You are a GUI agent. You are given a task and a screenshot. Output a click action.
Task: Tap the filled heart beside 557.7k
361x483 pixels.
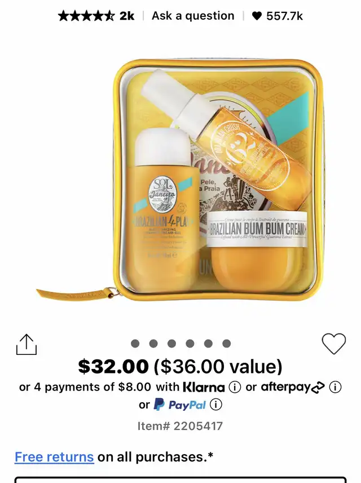point(257,16)
